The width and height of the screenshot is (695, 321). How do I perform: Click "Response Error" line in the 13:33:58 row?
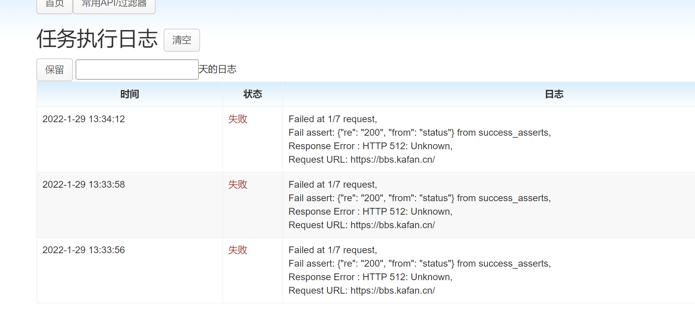point(370,212)
